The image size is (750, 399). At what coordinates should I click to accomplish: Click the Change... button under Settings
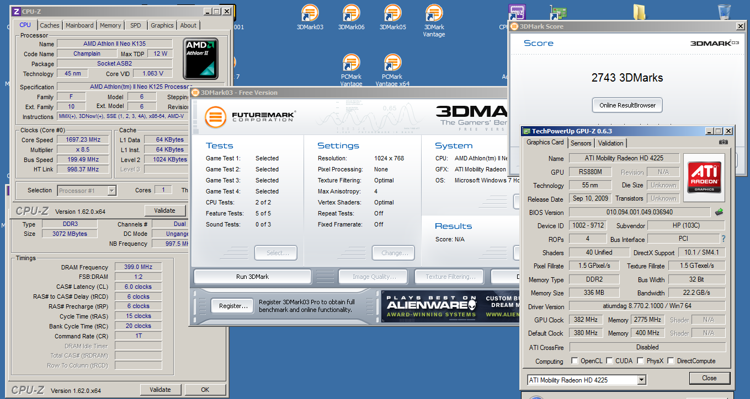click(x=395, y=253)
